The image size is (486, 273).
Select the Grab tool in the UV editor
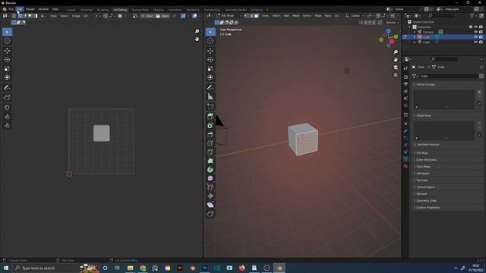[x=7, y=108]
